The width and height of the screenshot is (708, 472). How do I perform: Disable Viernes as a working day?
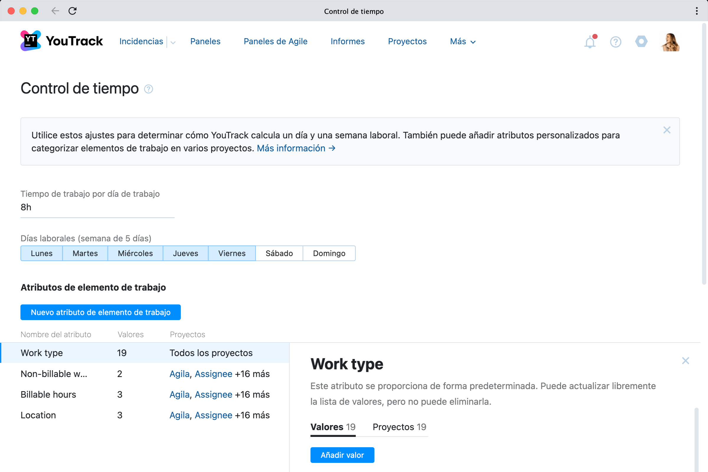pos(232,253)
